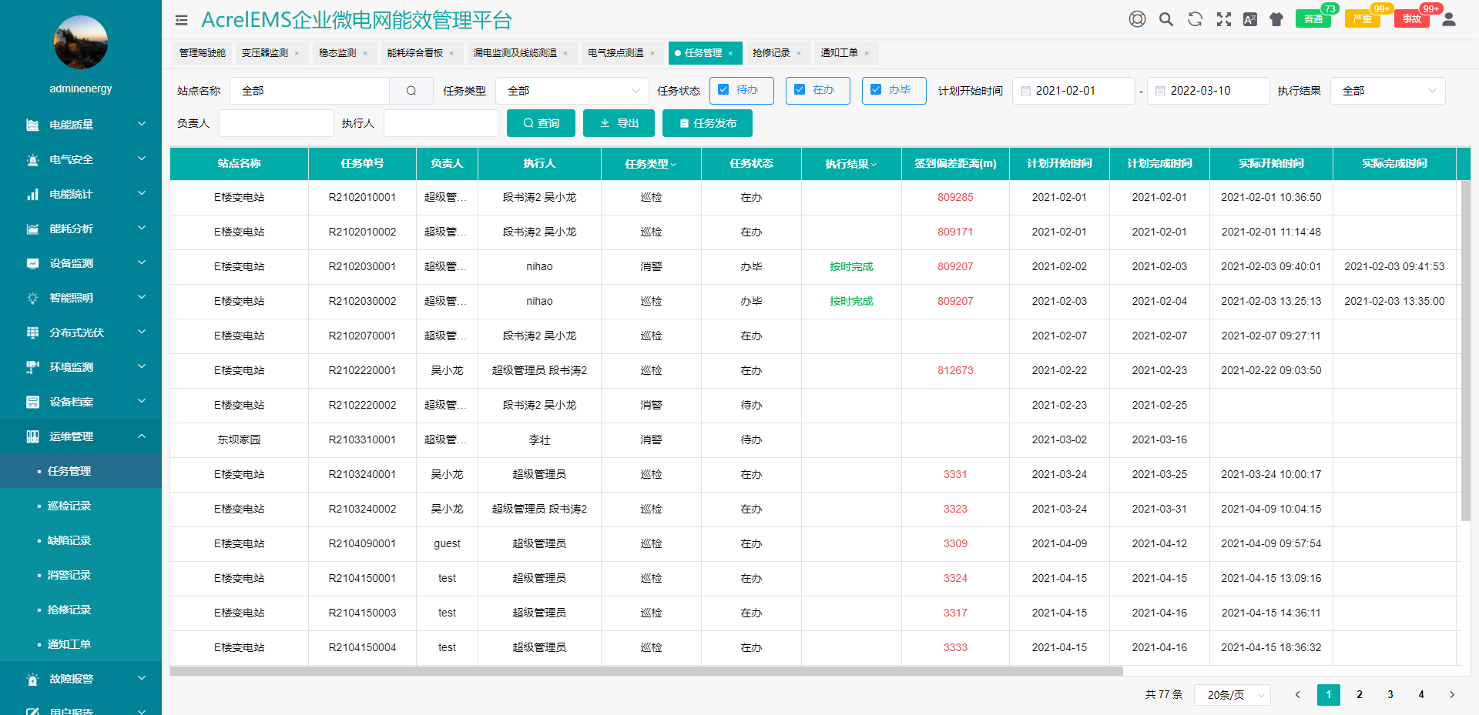Image resolution: width=1479 pixels, height=715 pixels.
Task: Click the next page arrow
Action: tap(1452, 695)
